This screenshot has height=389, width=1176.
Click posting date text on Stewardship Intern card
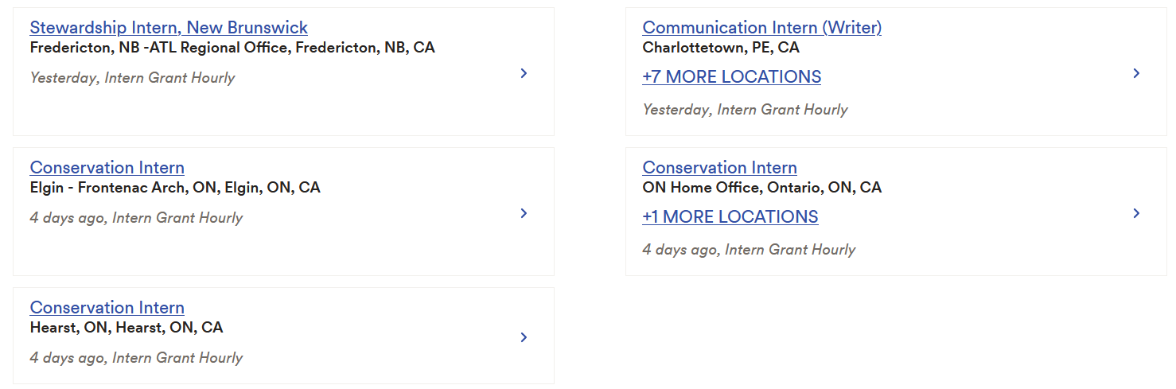point(132,78)
